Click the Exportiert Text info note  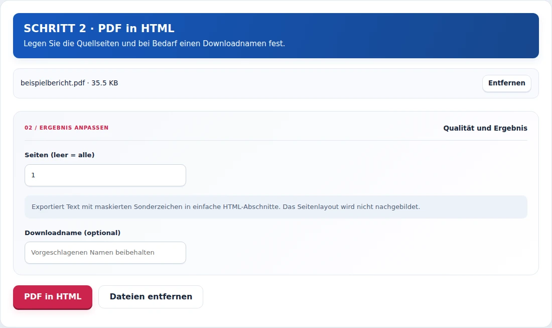click(276, 207)
